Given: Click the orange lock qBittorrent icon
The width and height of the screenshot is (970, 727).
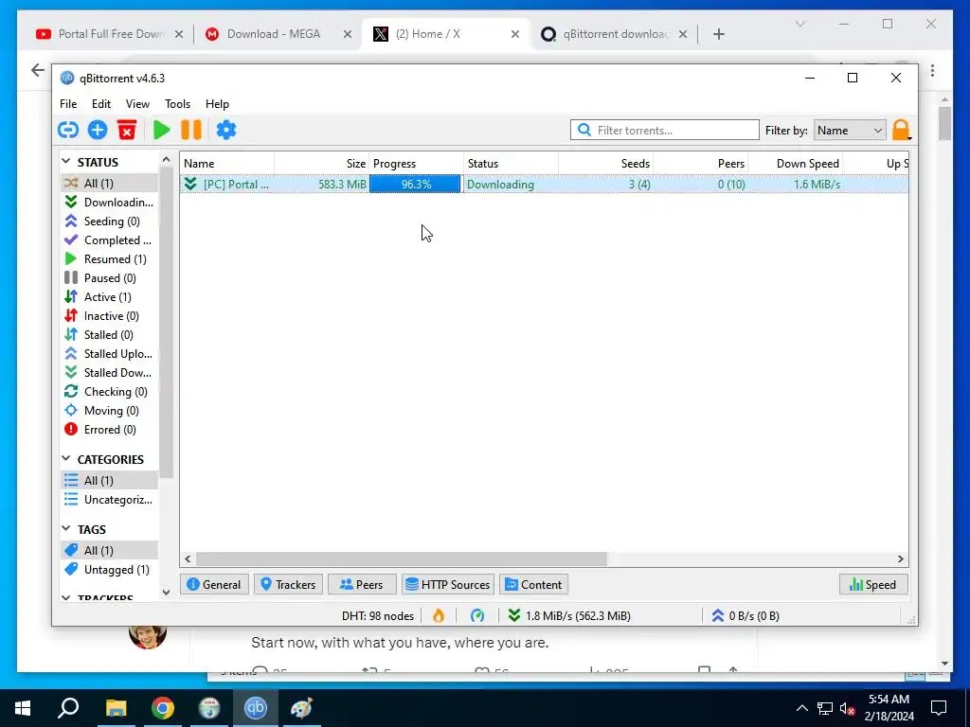Looking at the screenshot, I should coord(901,130).
